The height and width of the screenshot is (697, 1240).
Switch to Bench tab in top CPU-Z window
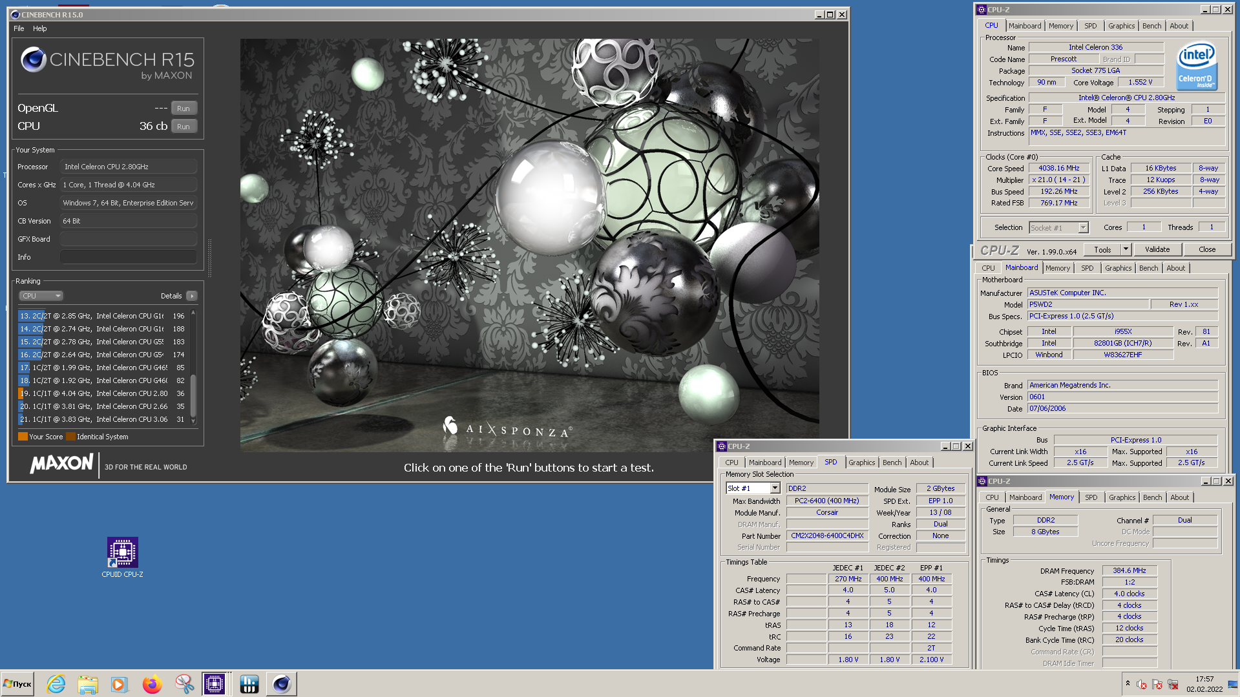(1151, 26)
